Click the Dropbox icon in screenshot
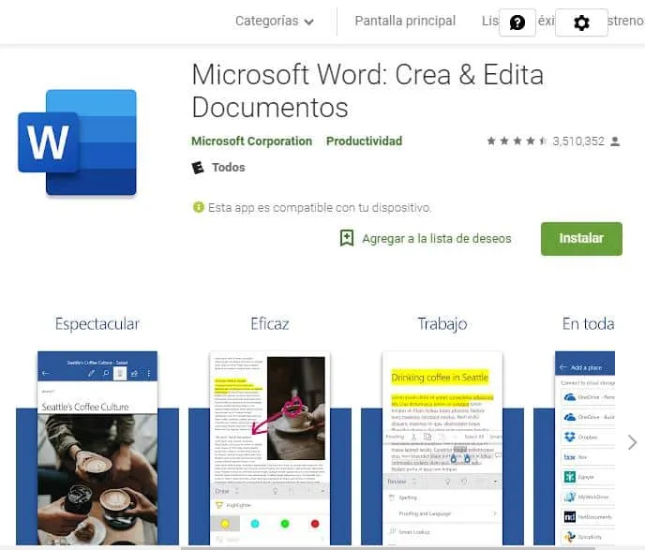The image size is (645, 550). [570, 437]
